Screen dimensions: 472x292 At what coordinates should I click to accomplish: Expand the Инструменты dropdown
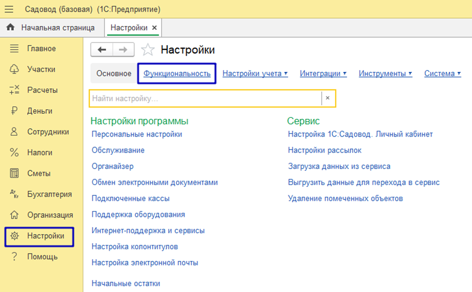(385, 73)
